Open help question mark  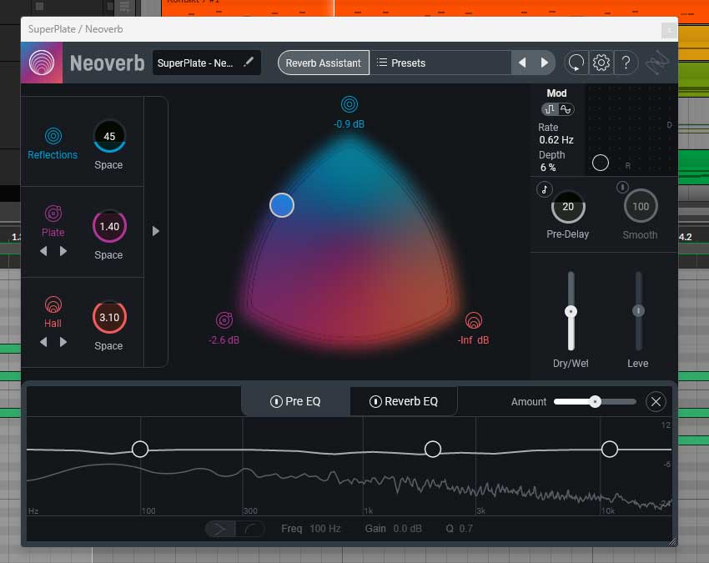(x=626, y=63)
